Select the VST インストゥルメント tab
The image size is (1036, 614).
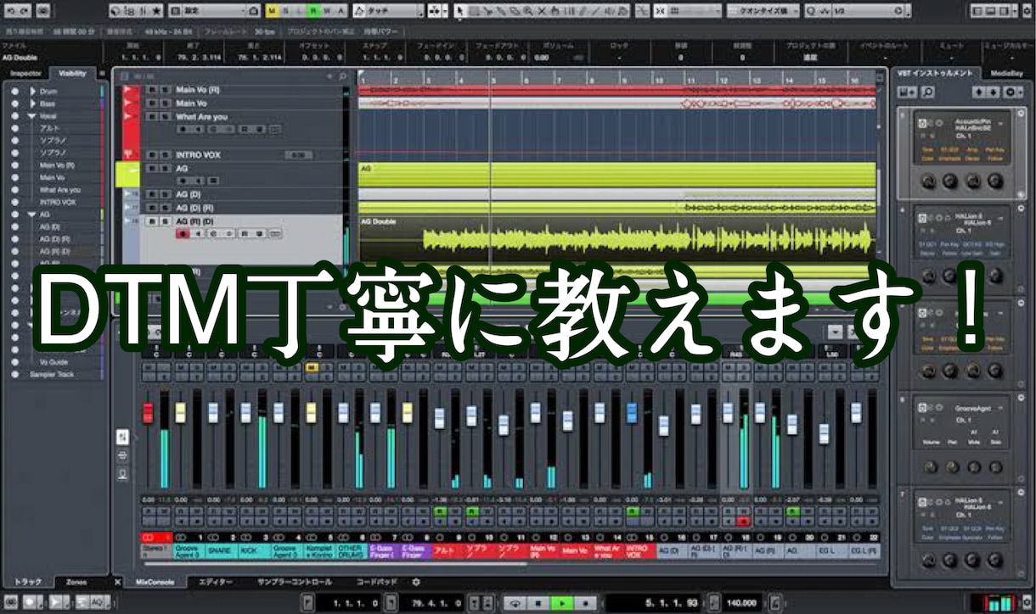936,74
